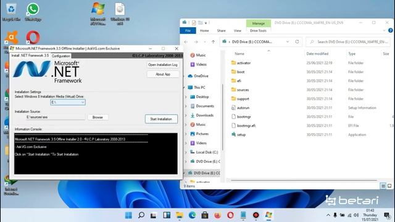Click Browse for installation source
The height and width of the screenshot is (222, 395).
(98, 117)
